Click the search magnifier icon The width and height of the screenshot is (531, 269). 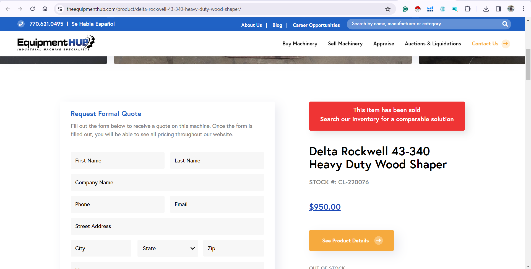pos(505,24)
